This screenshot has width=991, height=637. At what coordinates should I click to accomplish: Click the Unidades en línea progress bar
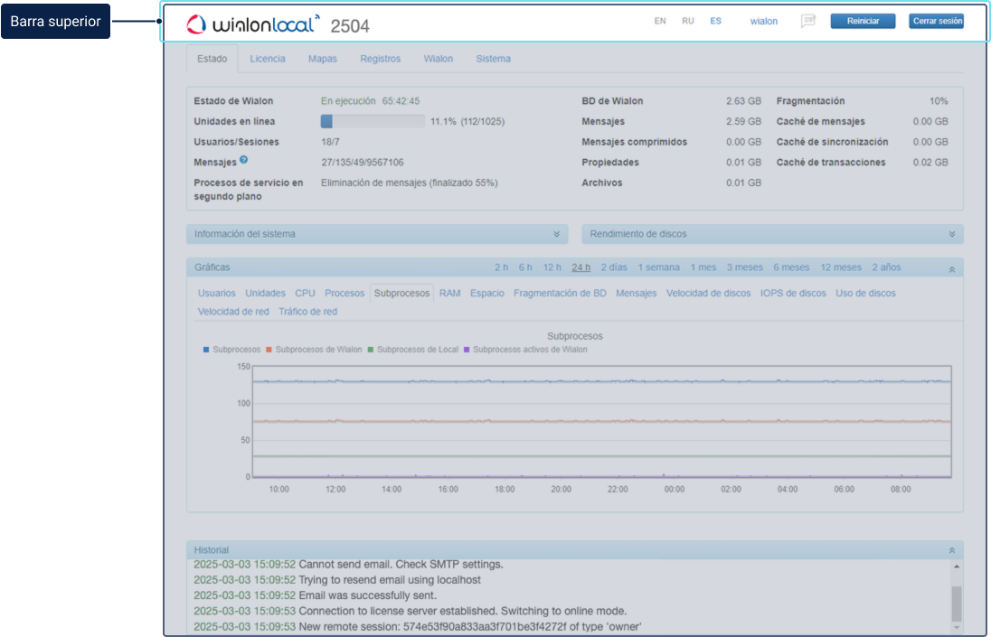pyautogui.click(x=373, y=121)
